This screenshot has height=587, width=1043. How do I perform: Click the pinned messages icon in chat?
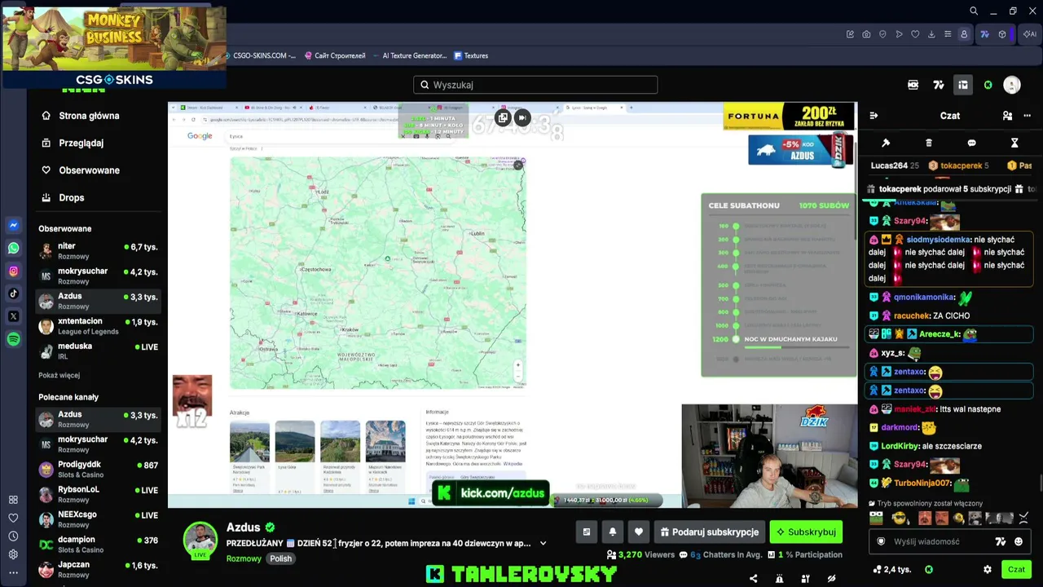tap(886, 143)
